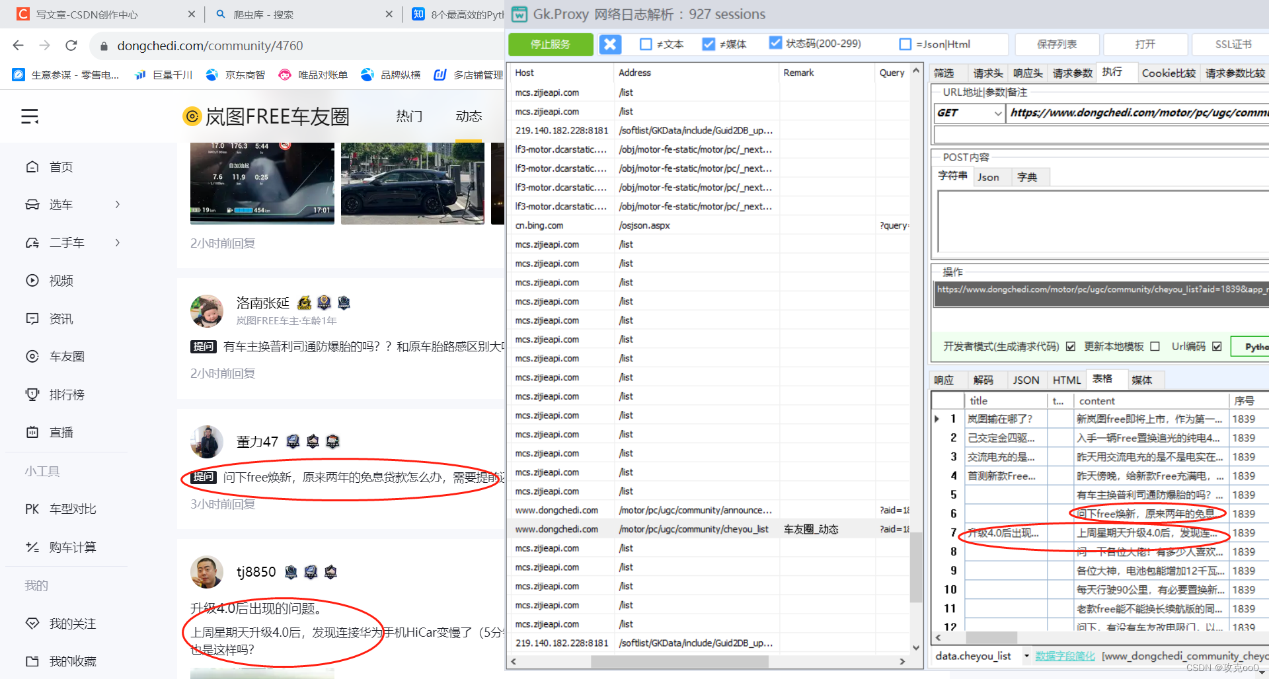Viewport: 1269px width, 679px height.
Task: Click the 视频 play icon in sidebar
Action: pos(32,281)
